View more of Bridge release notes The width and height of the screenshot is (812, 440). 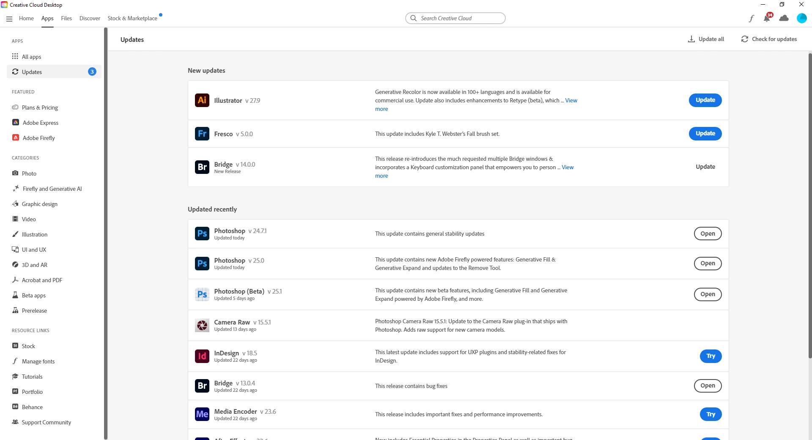click(x=568, y=167)
